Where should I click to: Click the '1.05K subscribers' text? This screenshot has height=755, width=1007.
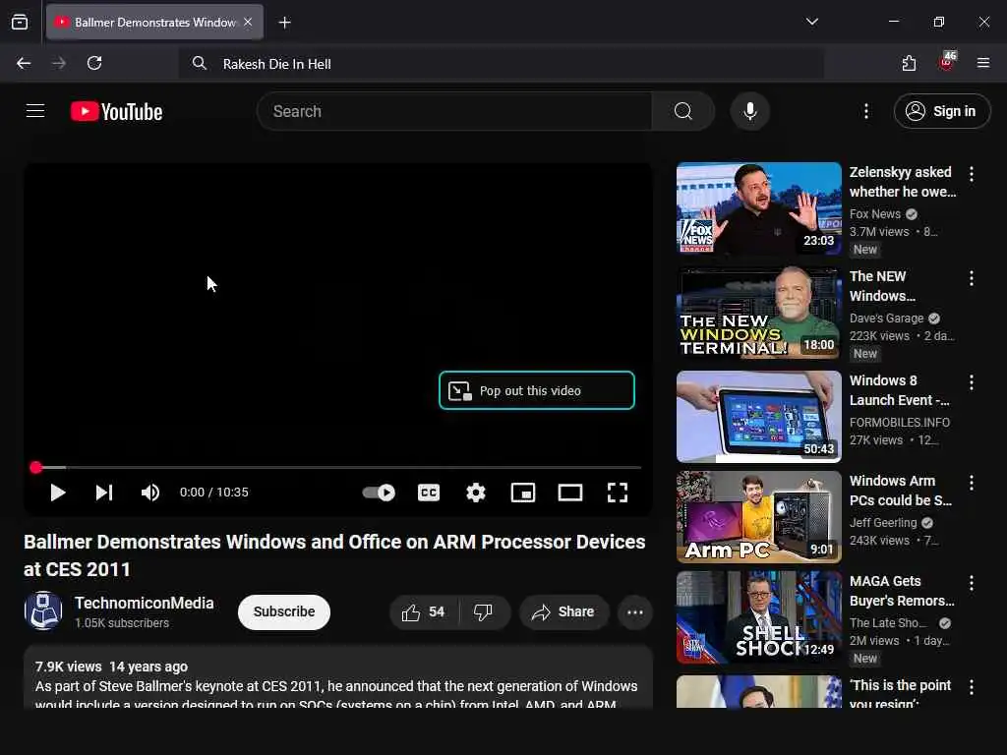click(121, 622)
